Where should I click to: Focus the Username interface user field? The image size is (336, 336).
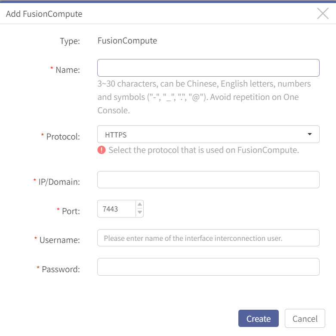pos(208,238)
